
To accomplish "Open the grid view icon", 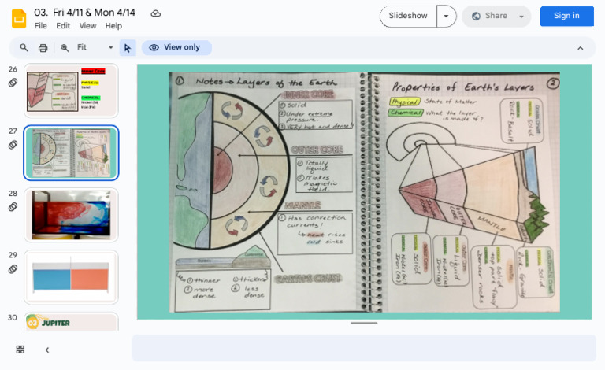I will (20, 350).
